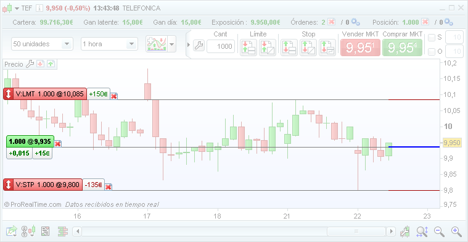Viewport: 468px width, 242px height.
Task: Click the +0,015 gain tag
Action: point(19,153)
